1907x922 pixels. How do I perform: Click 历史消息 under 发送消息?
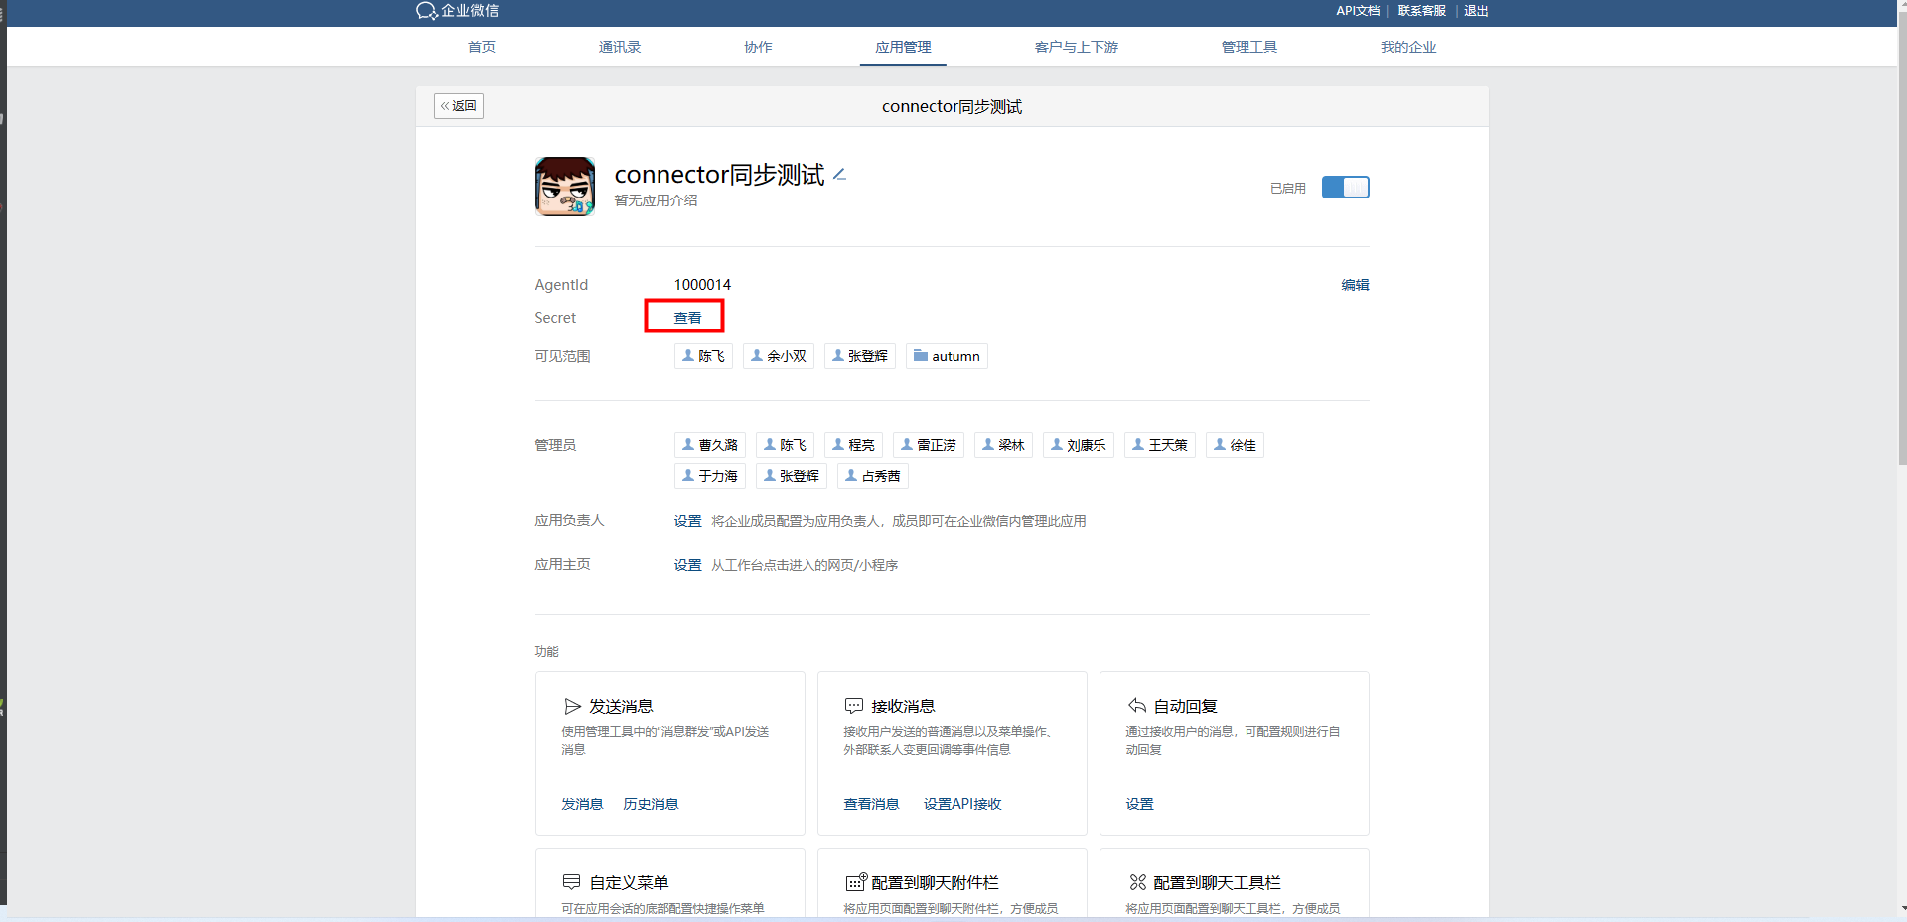tap(651, 804)
